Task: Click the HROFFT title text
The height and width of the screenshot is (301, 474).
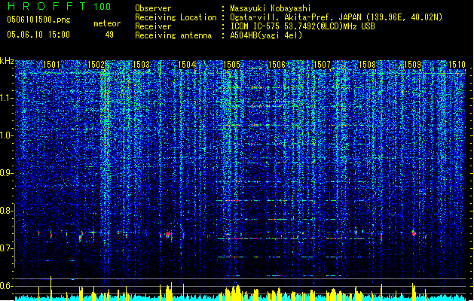Action: [x=47, y=6]
